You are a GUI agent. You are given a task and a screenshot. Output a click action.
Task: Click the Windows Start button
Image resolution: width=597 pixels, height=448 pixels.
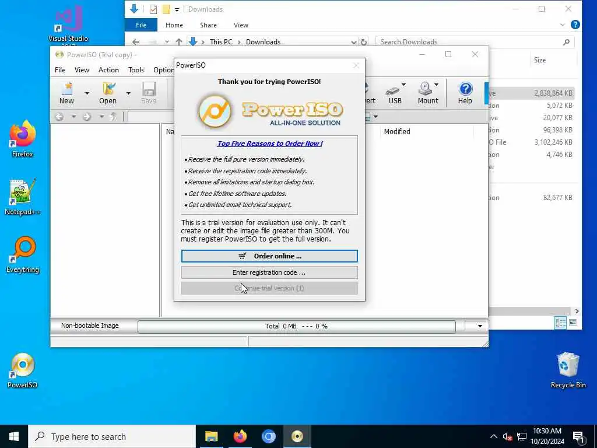click(14, 436)
